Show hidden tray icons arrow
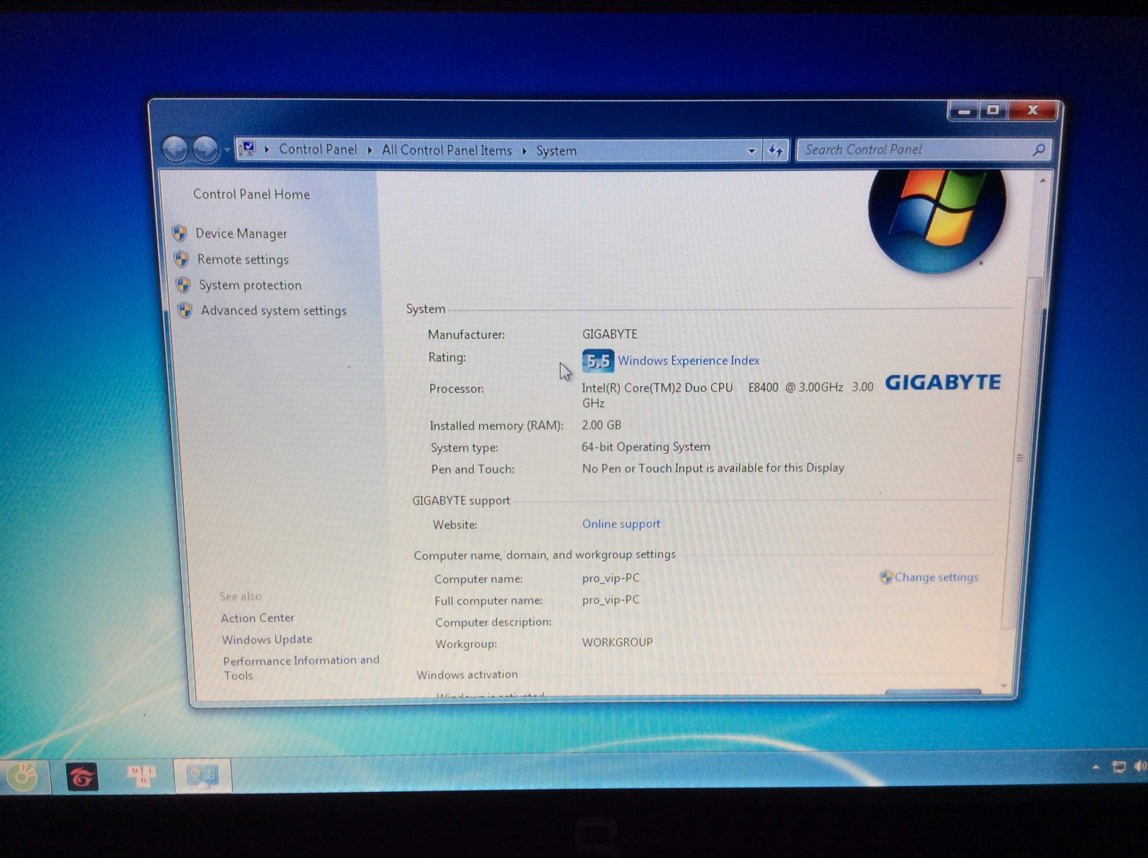 [x=1096, y=767]
